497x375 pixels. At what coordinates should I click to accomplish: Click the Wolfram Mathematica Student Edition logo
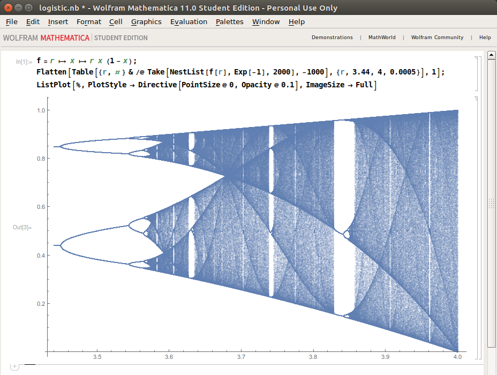(x=76, y=37)
